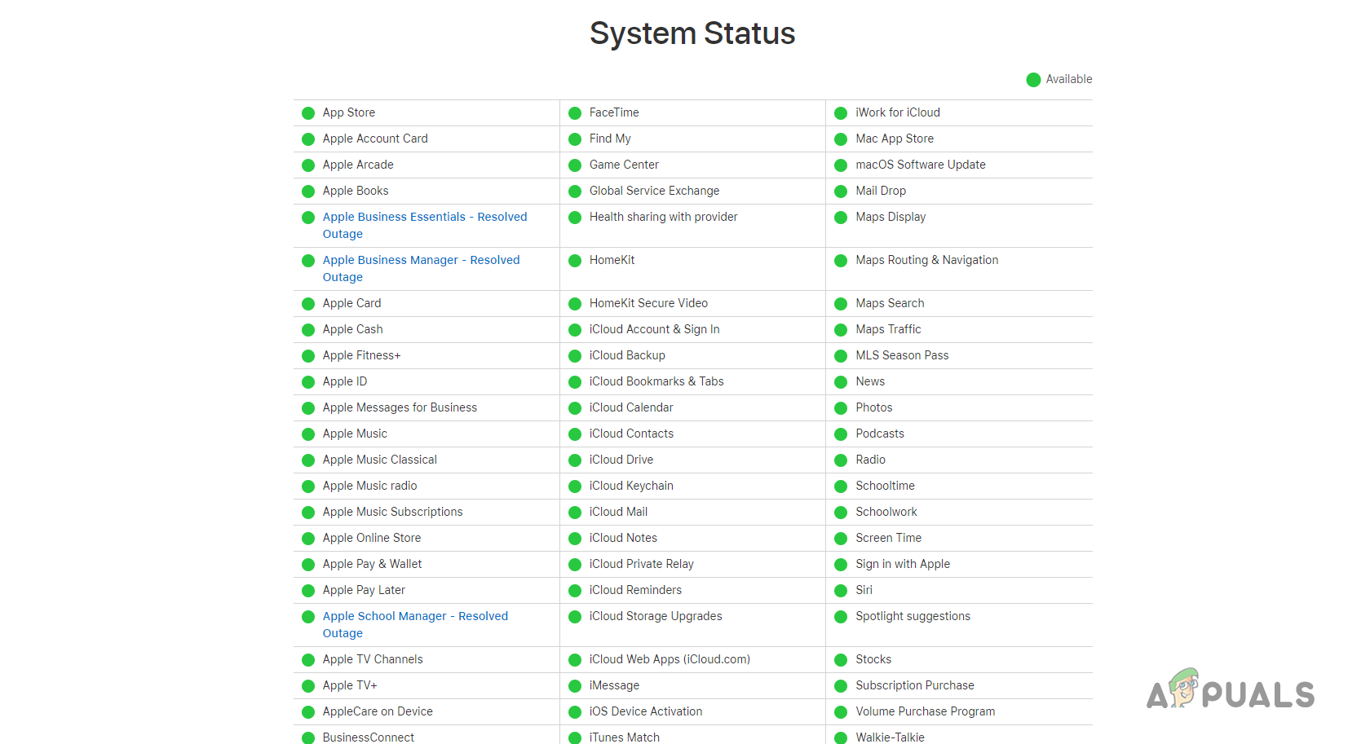Click the iOS Device Activation status dot

click(x=575, y=711)
